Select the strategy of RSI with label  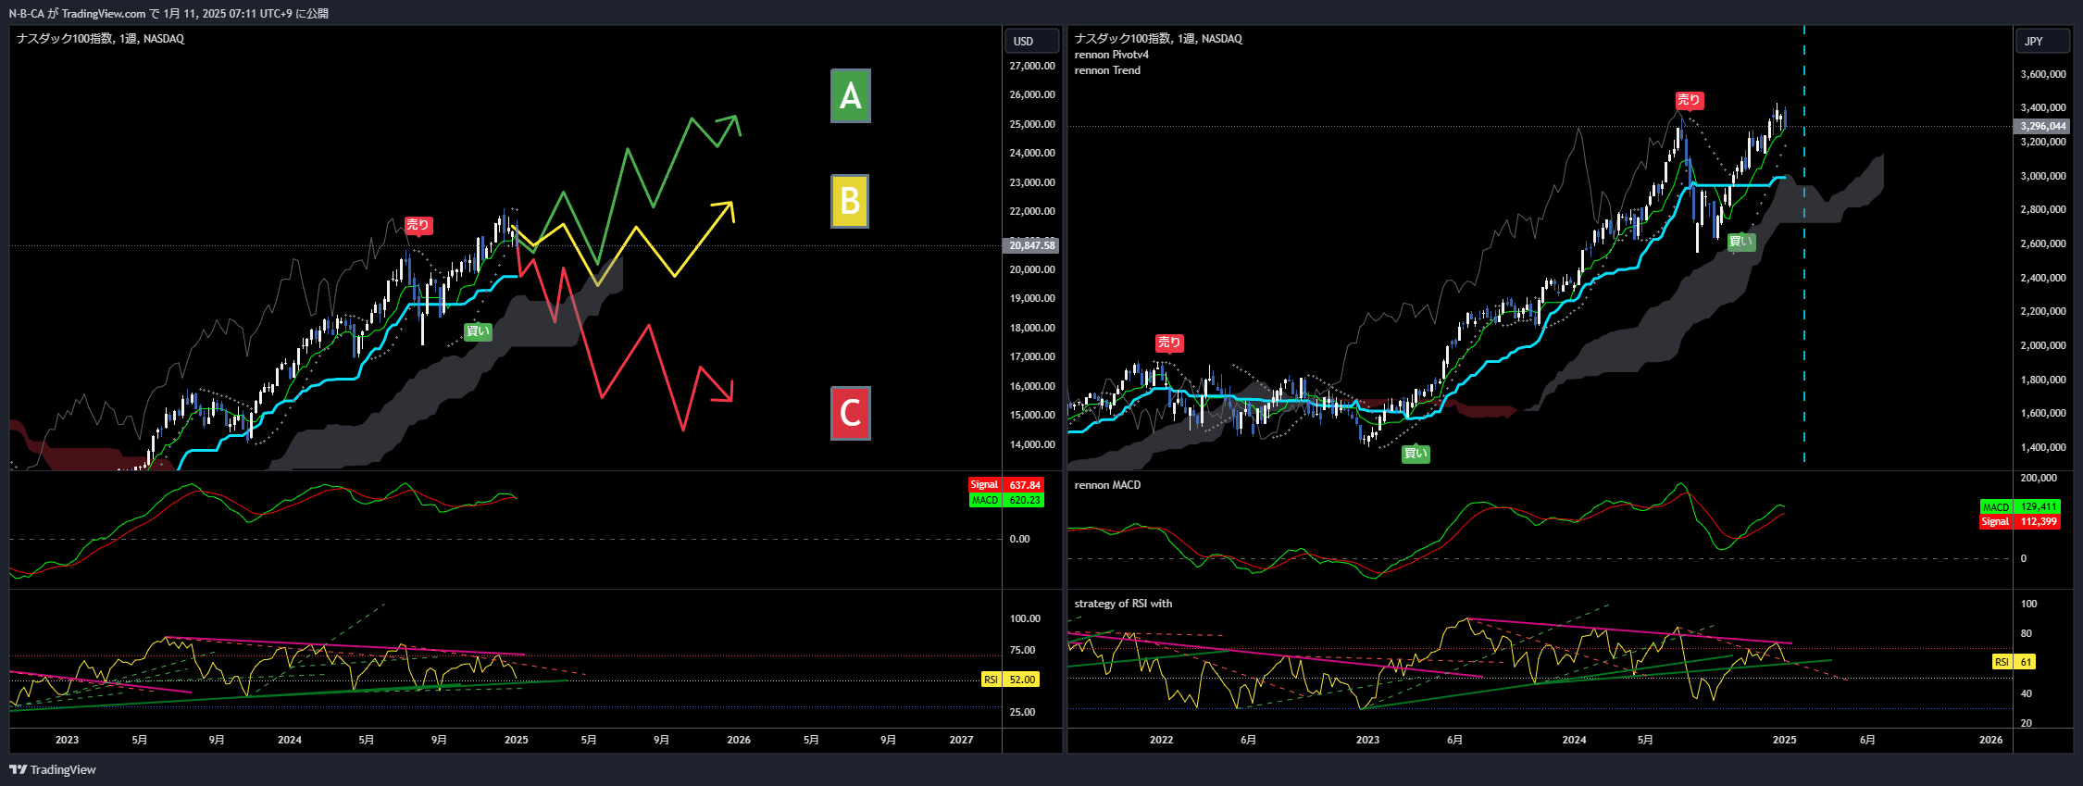1123,604
